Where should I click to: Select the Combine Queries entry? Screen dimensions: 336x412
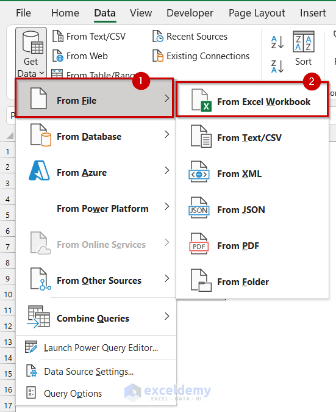click(x=96, y=318)
